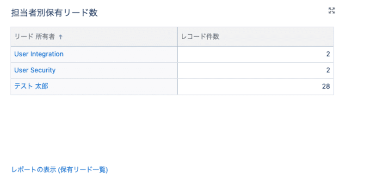Viewport: 370px width, 177px height.
Task: Select the User Security table row
Action: 172,71
